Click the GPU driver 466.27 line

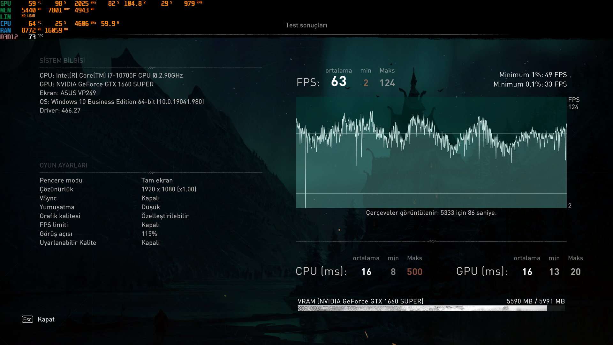60,111
